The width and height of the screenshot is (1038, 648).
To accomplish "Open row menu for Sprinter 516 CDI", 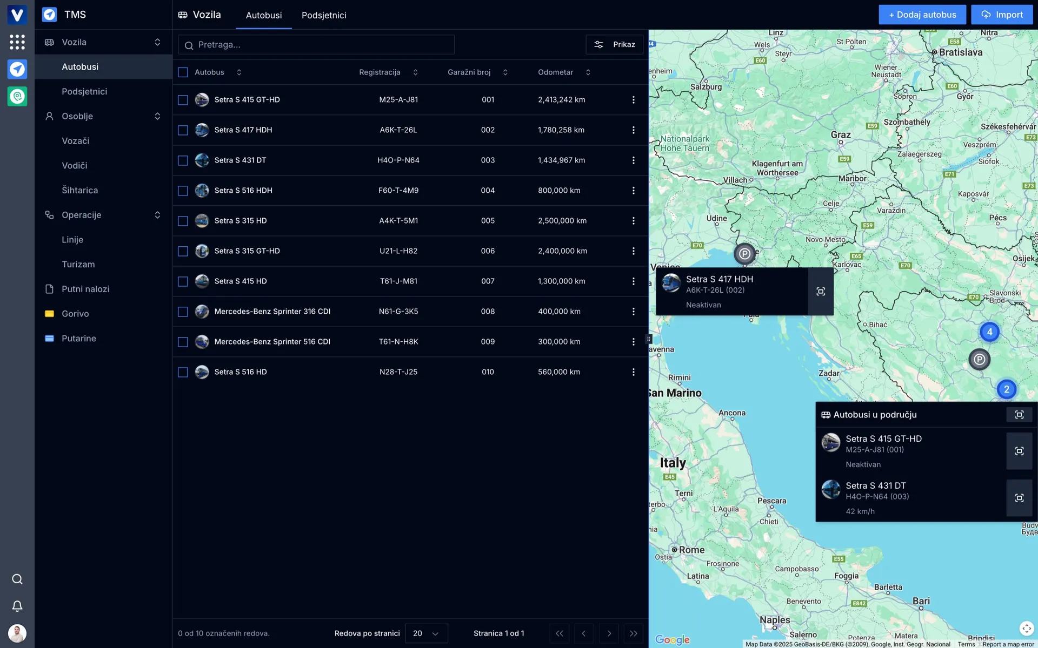I will point(634,342).
